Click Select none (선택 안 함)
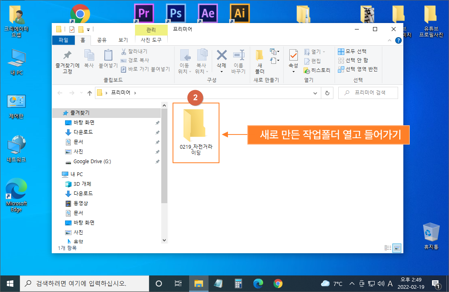This screenshot has height=292, width=449. pos(353,61)
